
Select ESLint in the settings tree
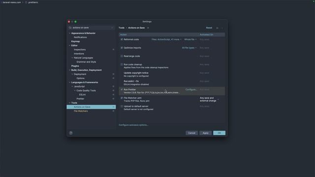[82, 95]
